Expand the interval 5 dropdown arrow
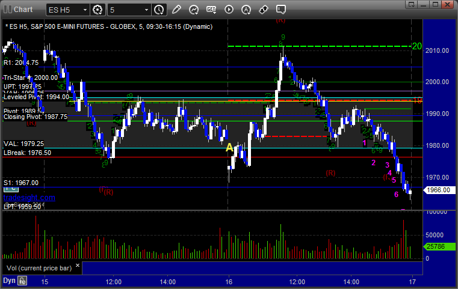 pyautogui.click(x=147, y=10)
